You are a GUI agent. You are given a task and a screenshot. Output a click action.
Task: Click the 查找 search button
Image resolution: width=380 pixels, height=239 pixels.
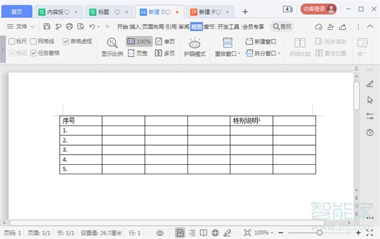[x=282, y=27]
